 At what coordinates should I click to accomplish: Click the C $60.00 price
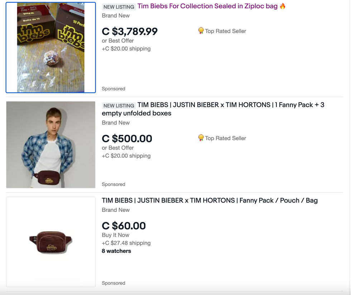click(124, 226)
